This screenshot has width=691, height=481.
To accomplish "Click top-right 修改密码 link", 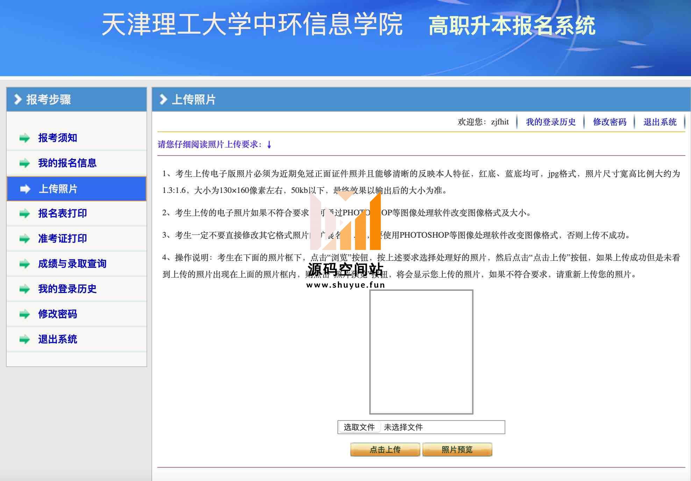I will (x=610, y=122).
